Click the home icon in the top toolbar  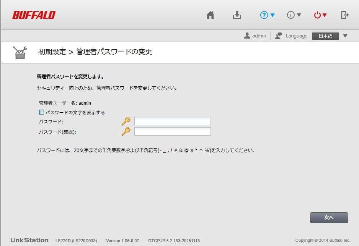click(210, 15)
